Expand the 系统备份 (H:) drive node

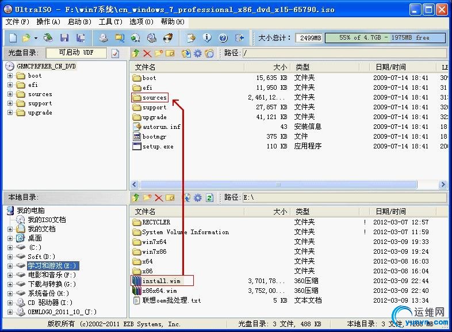(10, 293)
